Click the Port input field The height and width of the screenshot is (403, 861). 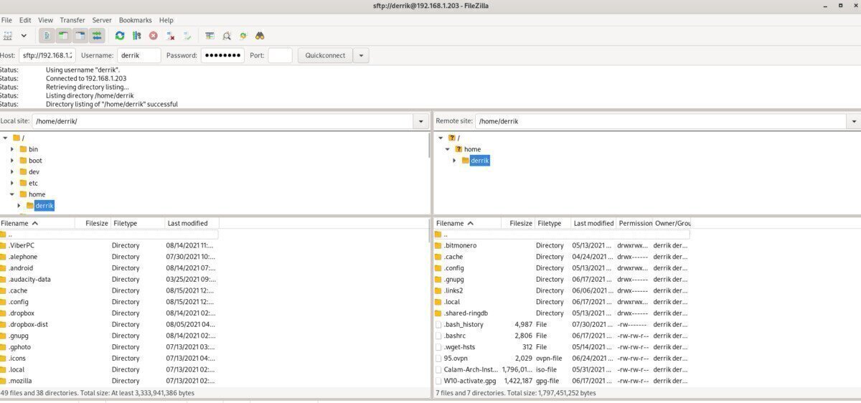pyautogui.click(x=280, y=55)
